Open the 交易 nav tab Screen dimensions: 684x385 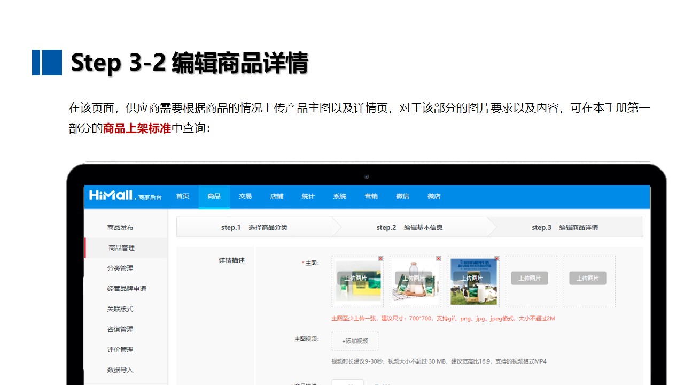click(245, 196)
